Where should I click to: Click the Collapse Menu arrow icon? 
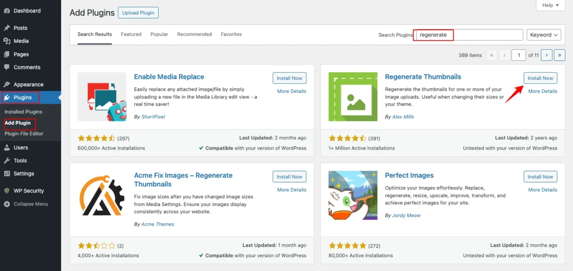coord(7,204)
